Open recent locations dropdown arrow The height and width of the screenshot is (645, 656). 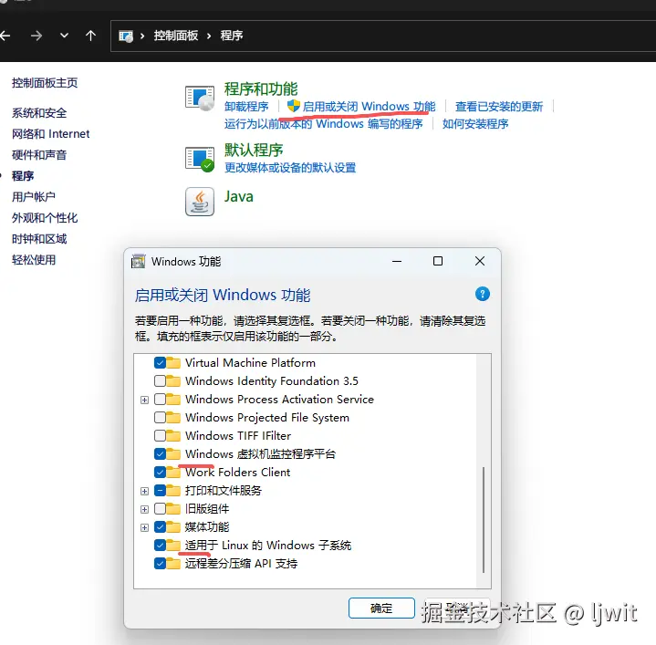(64, 36)
